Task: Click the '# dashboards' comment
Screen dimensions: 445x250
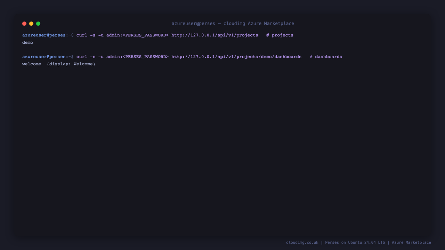Action: [x=326, y=57]
